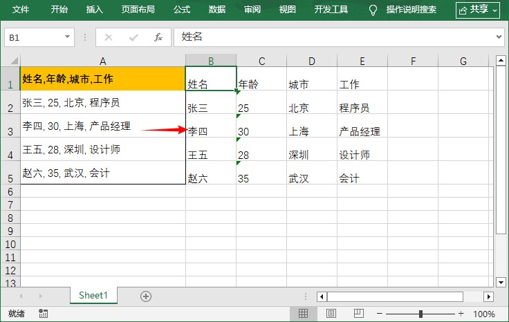Click cell with 李四, 30, 上海, 产品经理

(102, 126)
